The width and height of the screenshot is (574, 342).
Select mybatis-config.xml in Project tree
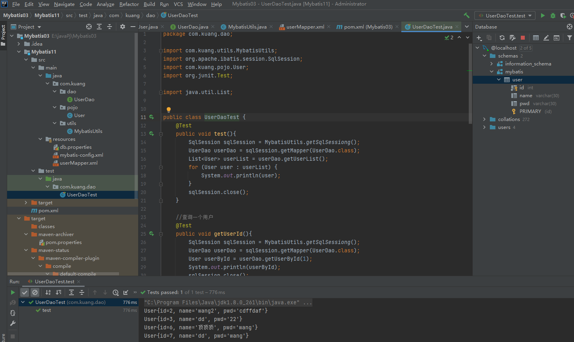81,155
